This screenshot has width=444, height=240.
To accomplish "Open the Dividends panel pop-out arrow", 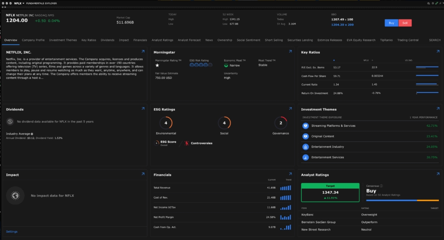I will pos(143,109).
